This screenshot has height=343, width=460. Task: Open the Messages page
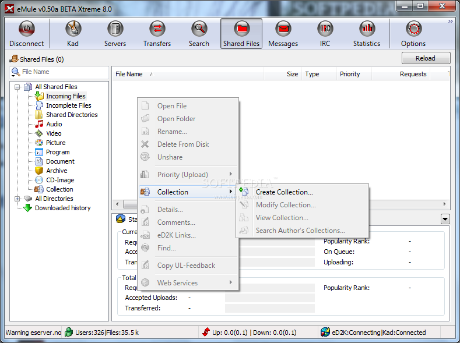[283, 33]
